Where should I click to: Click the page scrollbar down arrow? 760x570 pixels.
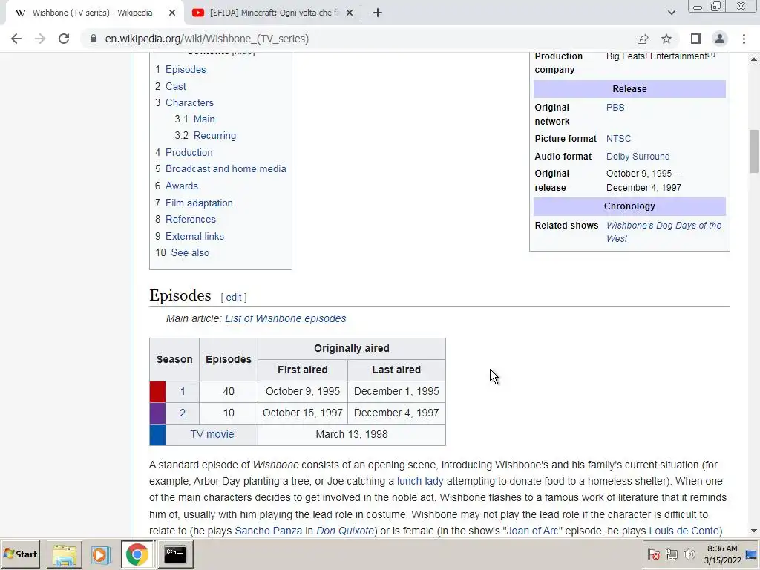754,531
